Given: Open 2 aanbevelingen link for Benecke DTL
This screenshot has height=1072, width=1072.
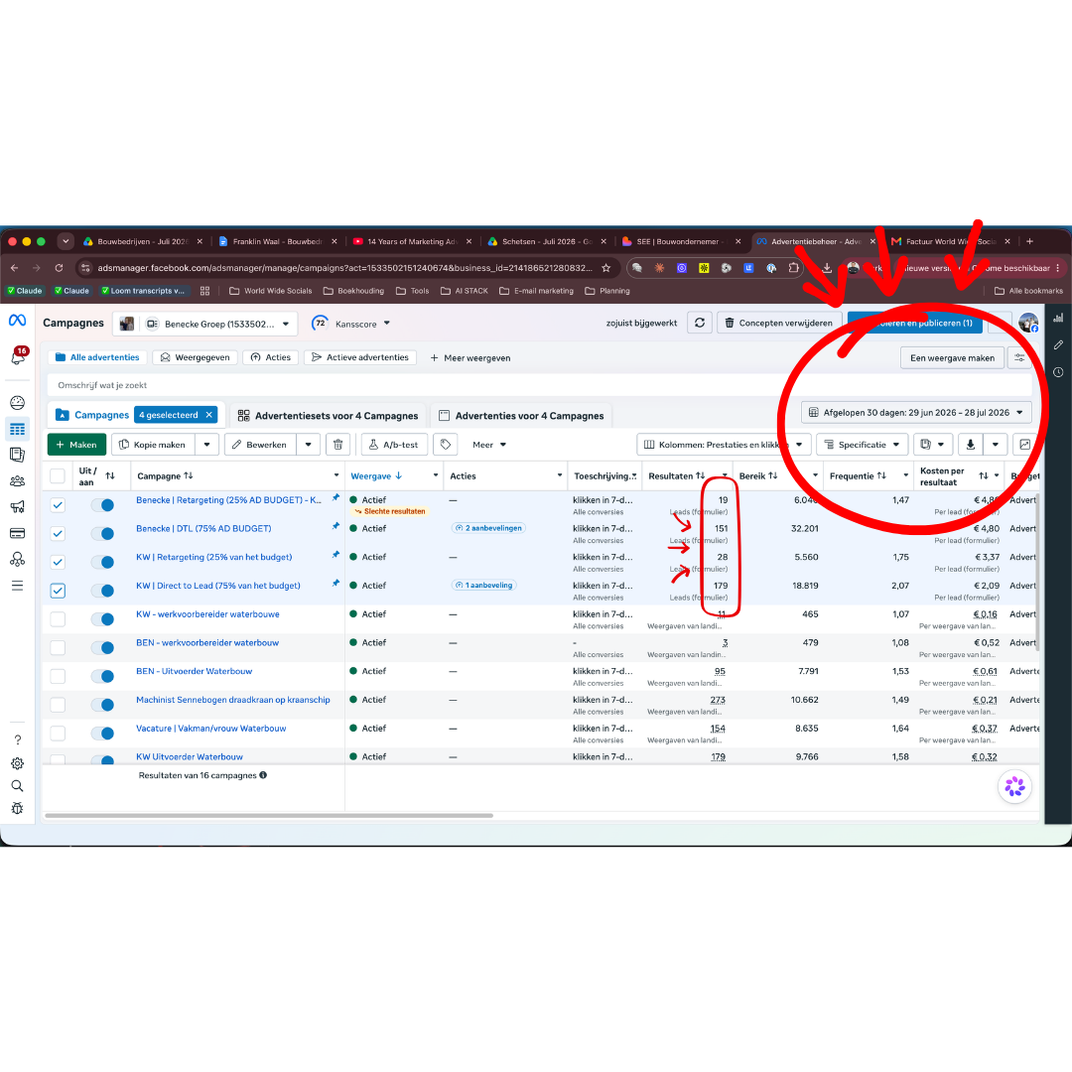Looking at the screenshot, I should point(488,528).
